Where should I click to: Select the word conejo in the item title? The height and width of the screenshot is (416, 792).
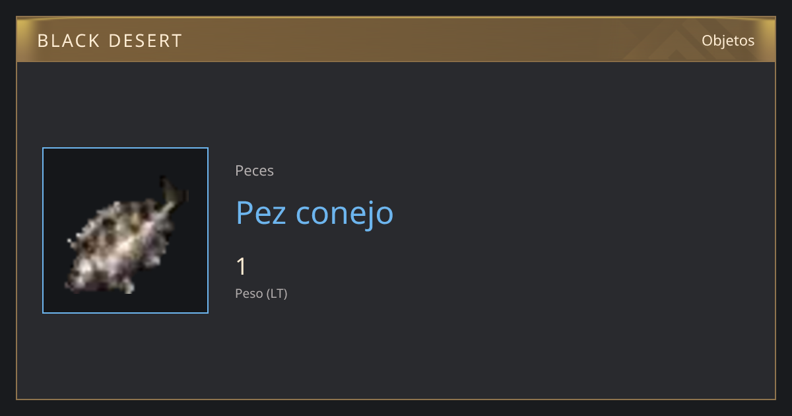coord(345,215)
